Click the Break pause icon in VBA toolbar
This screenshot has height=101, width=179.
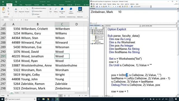[x=116, y=6]
